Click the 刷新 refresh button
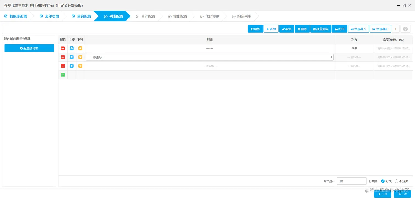Image resolution: width=415 pixels, height=199 pixels. (255, 29)
